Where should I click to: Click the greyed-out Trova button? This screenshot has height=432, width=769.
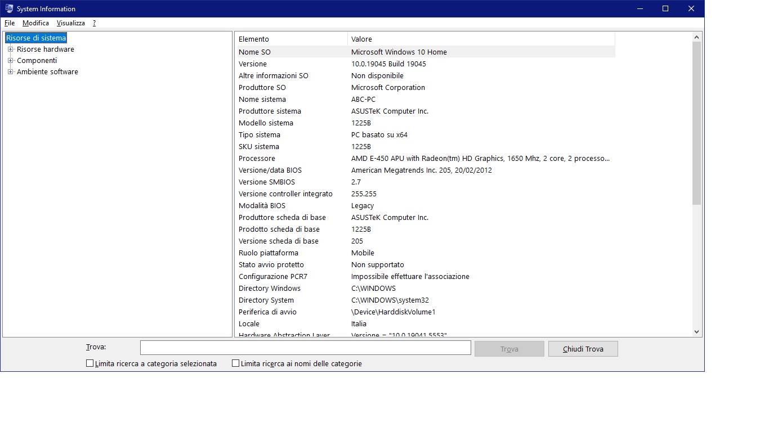[x=509, y=349]
